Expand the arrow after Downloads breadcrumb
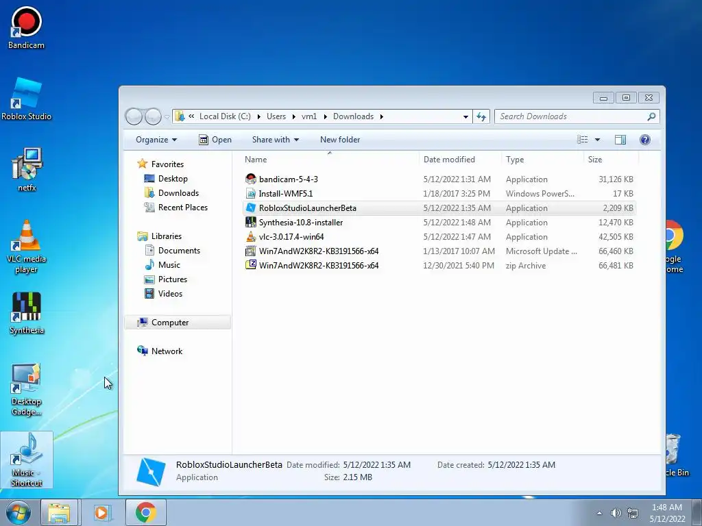Viewport: 702px width, 526px height. point(381,116)
